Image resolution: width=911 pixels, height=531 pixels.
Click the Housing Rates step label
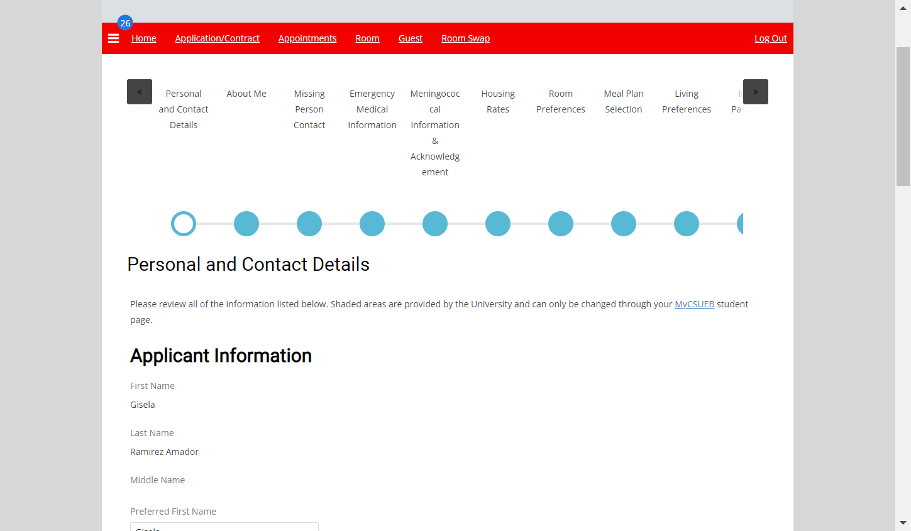tap(498, 101)
